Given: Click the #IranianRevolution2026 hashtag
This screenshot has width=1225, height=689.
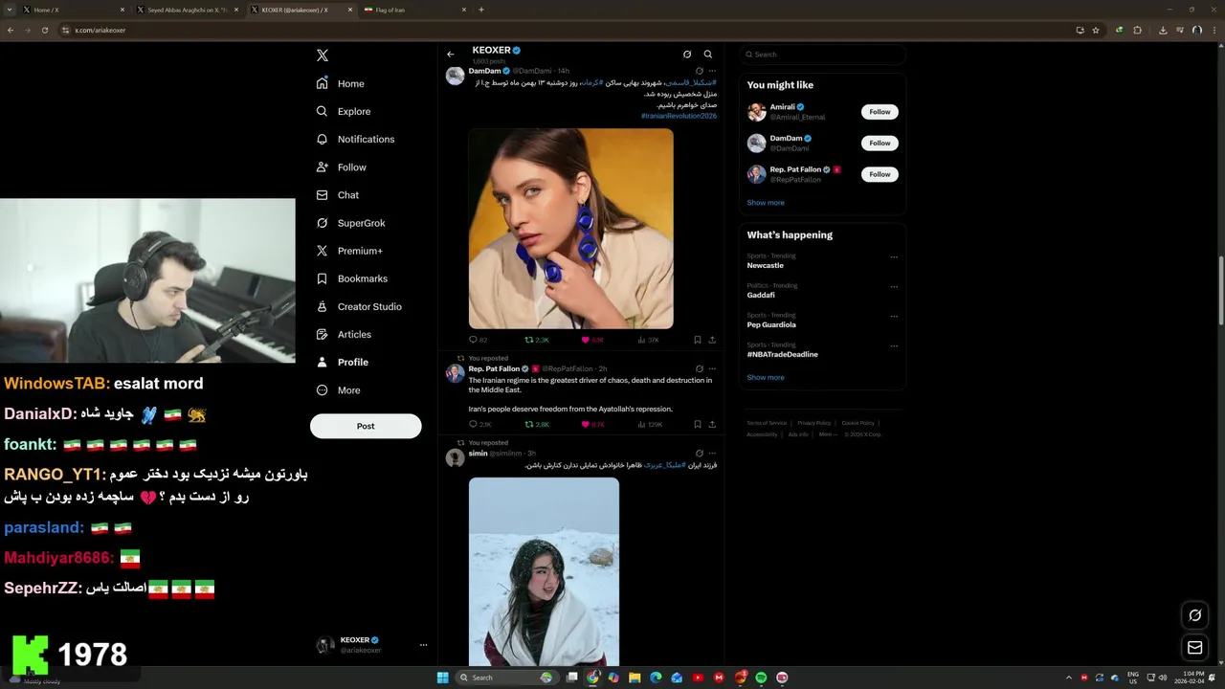Looking at the screenshot, I should [679, 116].
